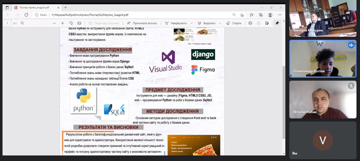
Task: Click the zoom out minus icon
Action: pyautogui.click(x=54, y=23)
